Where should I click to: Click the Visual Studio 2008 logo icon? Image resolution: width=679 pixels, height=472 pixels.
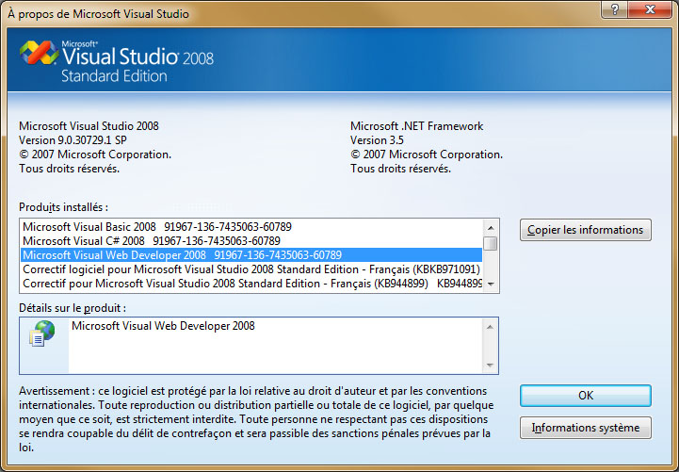pyautogui.click(x=39, y=53)
